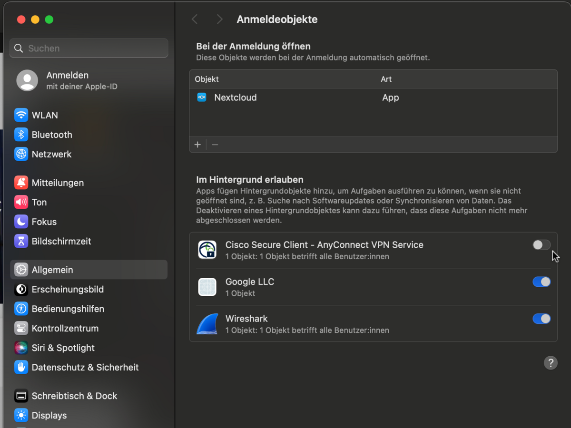Sign in with Apple-ID (Anmelden)
The height and width of the screenshot is (428, 571).
point(67,80)
